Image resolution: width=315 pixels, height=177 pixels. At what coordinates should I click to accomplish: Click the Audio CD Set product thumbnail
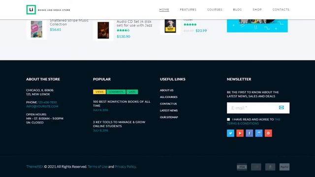point(103,30)
